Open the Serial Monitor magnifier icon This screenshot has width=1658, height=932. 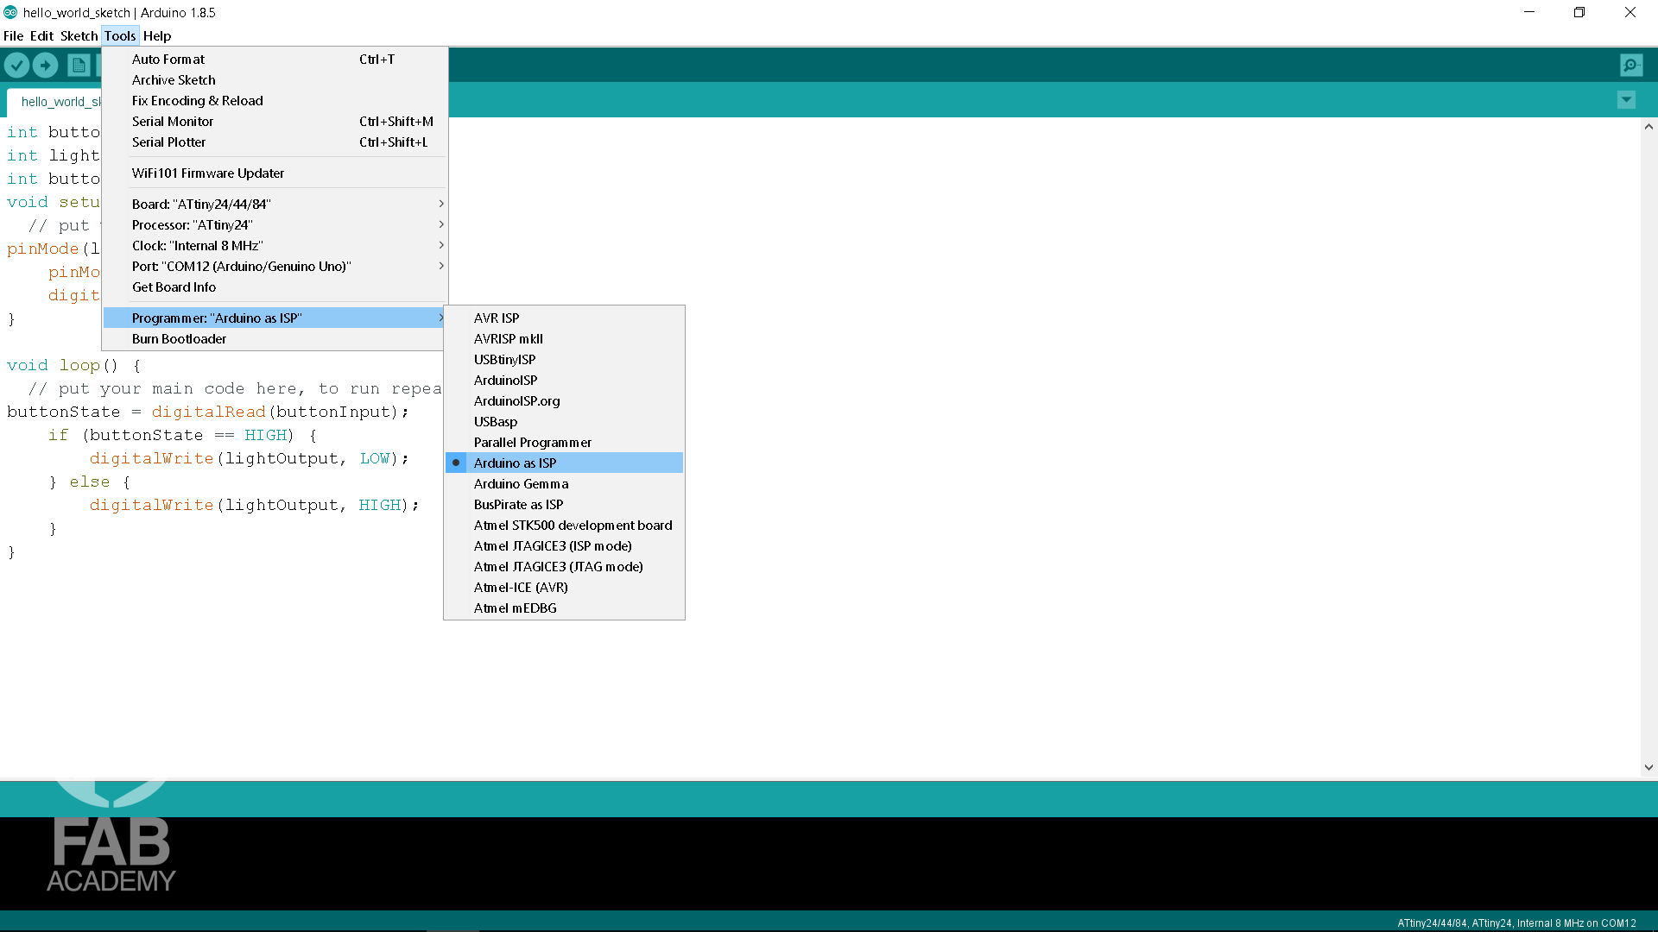tap(1631, 65)
